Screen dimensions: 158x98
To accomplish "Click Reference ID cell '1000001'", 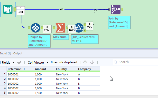I will point(20,74).
